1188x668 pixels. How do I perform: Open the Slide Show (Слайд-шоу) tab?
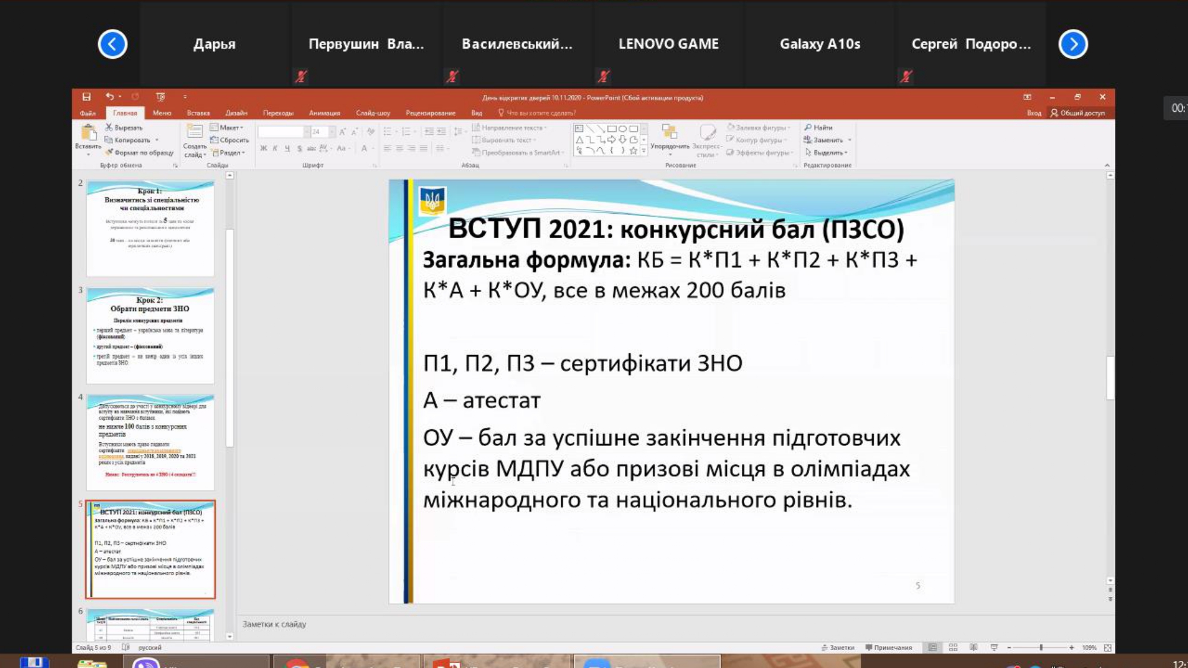click(372, 113)
